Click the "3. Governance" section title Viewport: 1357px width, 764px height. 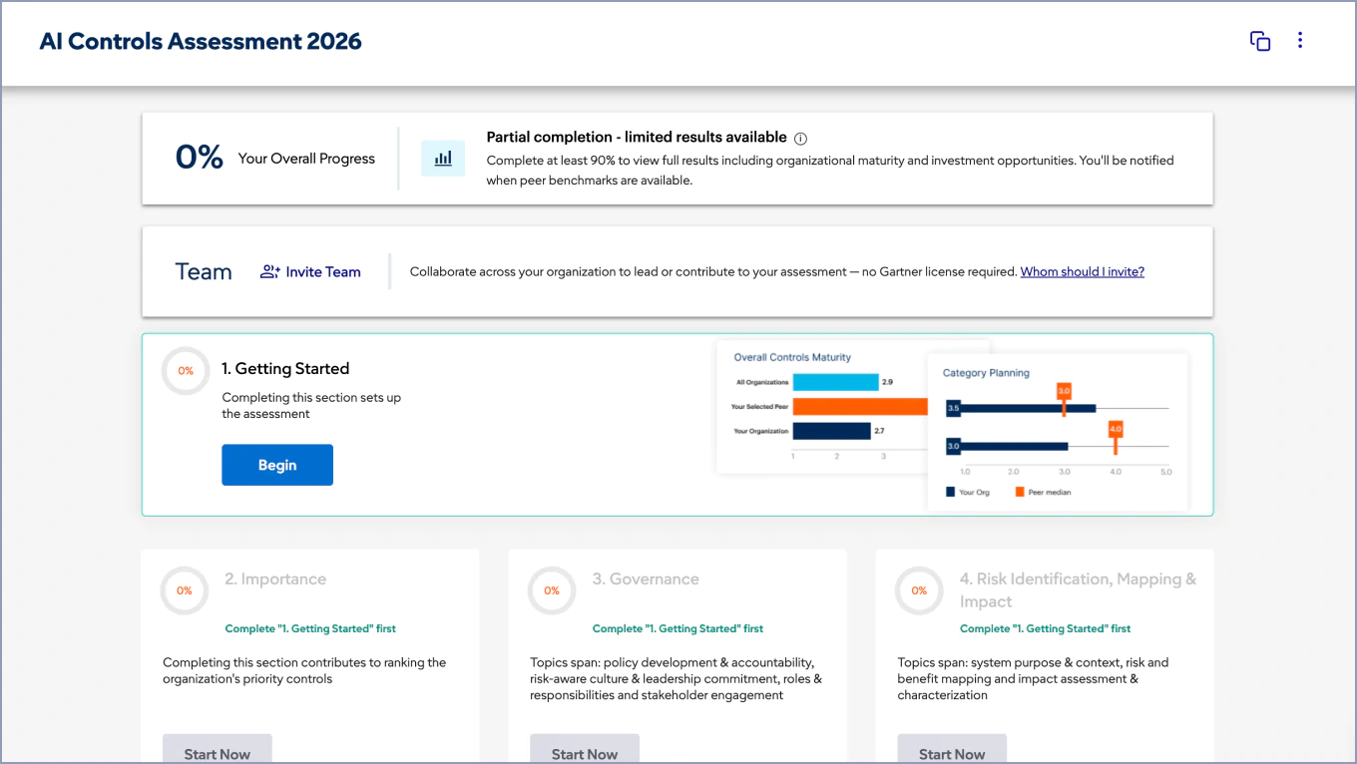[x=646, y=578]
